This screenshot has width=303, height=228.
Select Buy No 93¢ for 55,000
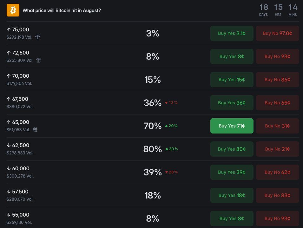pyautogui.click(x=278, y=218)
